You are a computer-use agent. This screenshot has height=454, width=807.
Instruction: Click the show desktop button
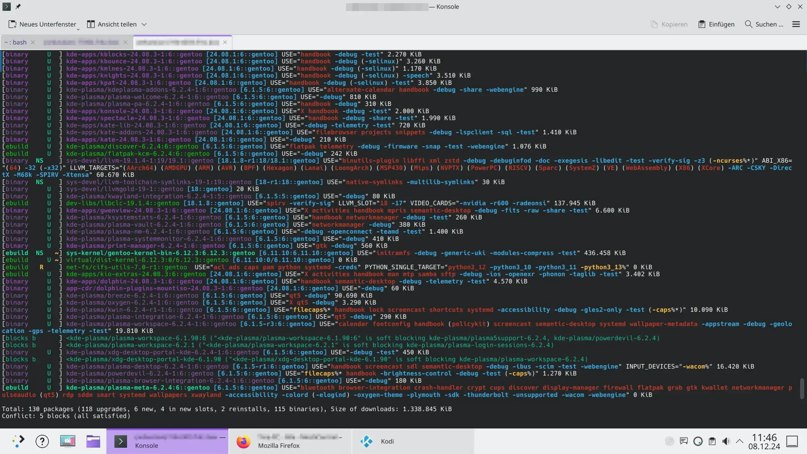point(792,441)
